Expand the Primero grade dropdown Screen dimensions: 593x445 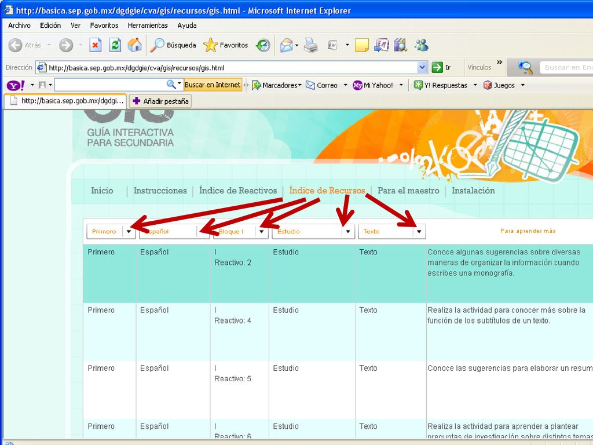coord(129,232)
